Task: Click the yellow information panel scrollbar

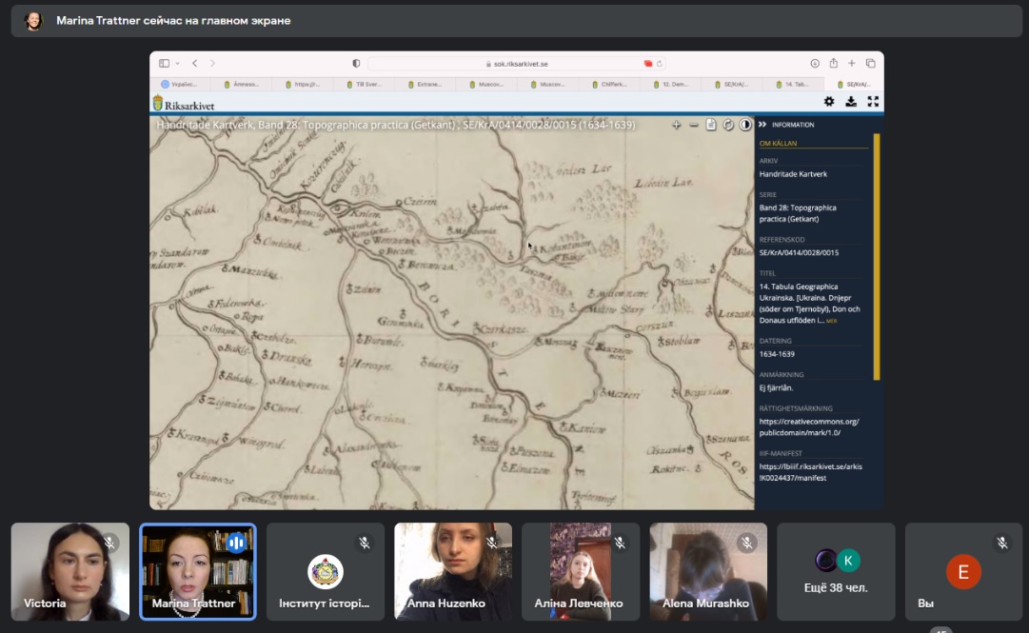Action: pos(877,256)
